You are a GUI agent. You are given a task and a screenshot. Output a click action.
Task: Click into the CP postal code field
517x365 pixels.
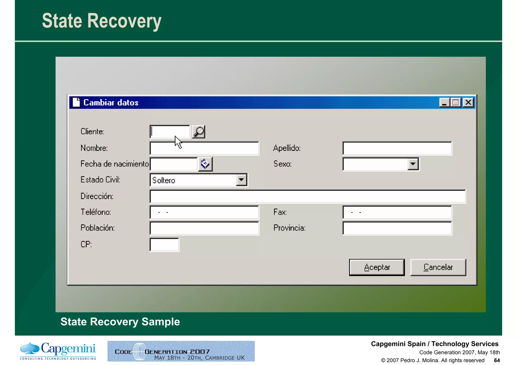[x=164, y=245]
